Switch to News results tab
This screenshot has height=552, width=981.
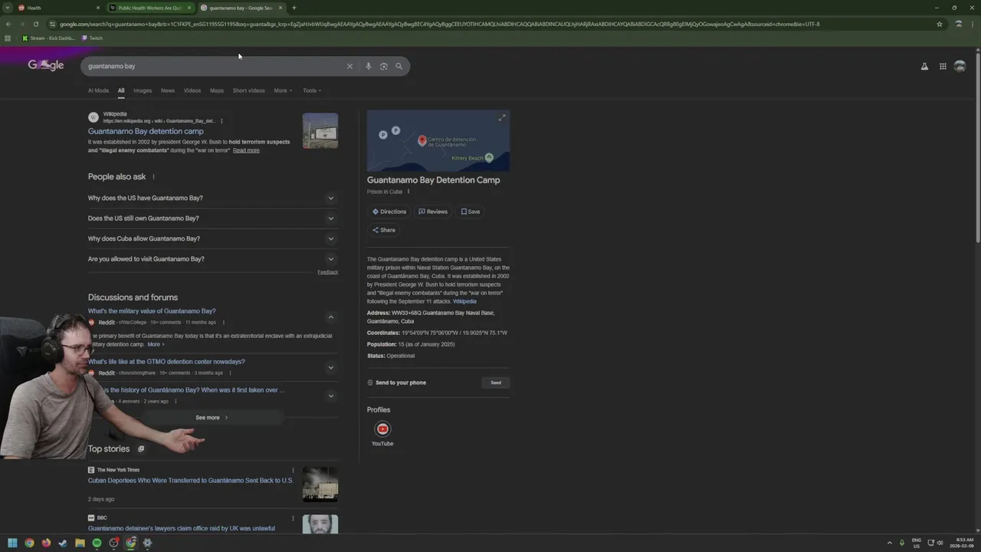167,90
